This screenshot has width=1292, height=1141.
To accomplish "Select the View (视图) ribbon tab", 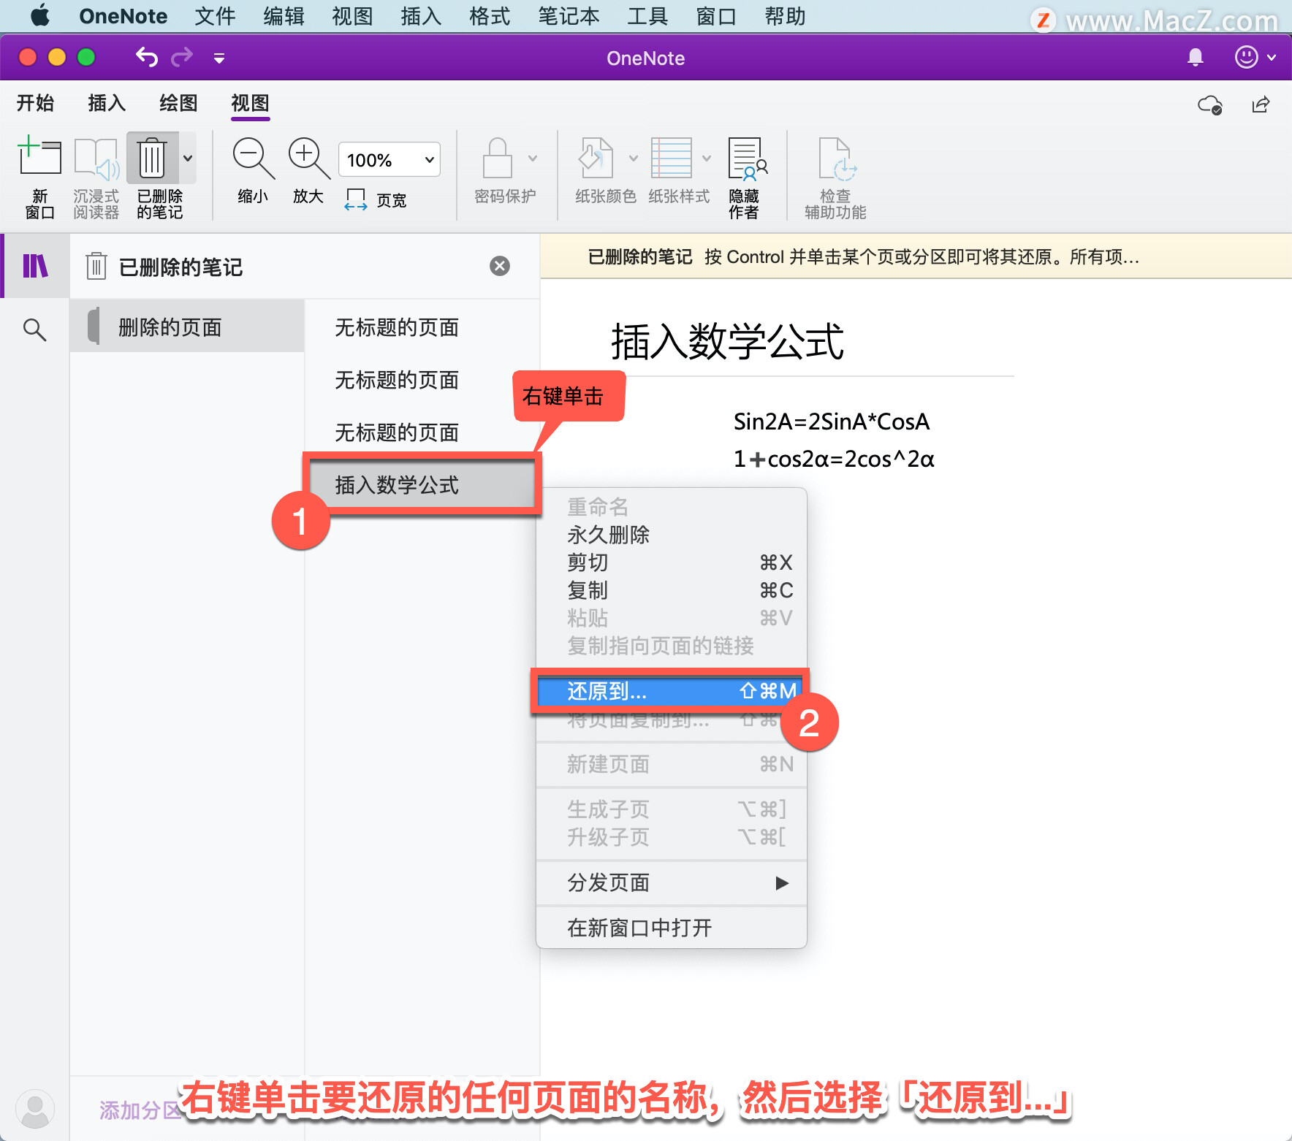I will (250, 103).
